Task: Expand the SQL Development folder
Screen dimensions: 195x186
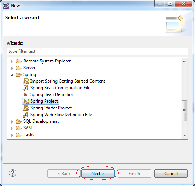Action: (x=12, y=122)
